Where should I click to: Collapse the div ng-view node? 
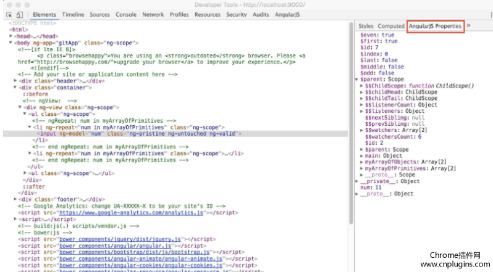tap(20, 107)
